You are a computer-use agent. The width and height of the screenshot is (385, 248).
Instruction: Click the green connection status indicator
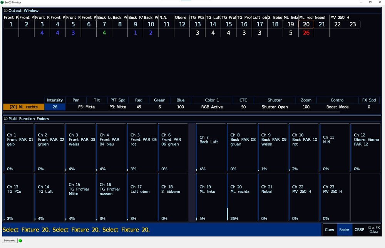point(20,241)
